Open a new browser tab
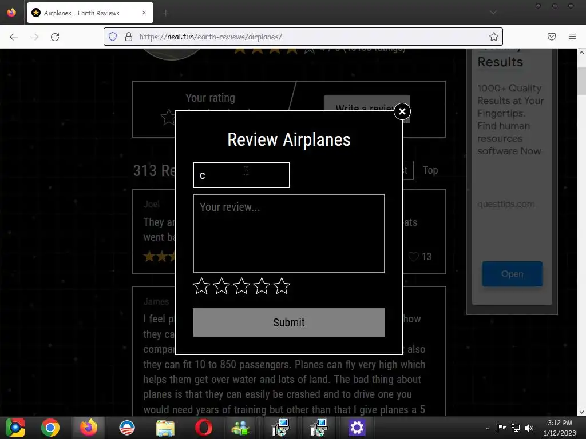Viewport: 586px width, 439px height. point(165,13)
